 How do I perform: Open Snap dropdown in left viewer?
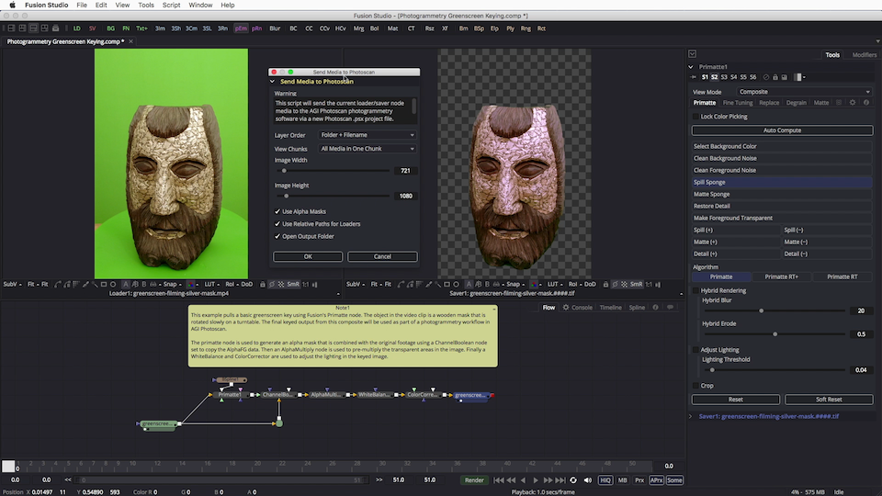(x=172, y=284)
